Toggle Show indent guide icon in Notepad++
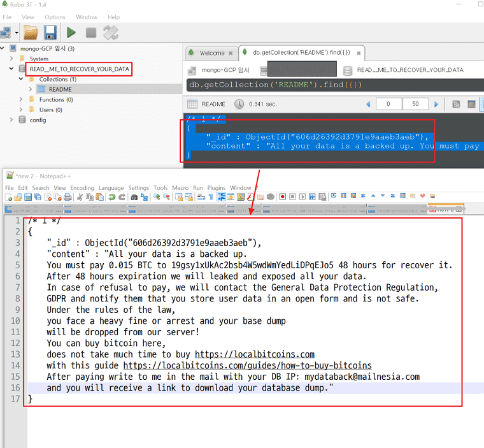Screen dimensions: 484x448 222,197
